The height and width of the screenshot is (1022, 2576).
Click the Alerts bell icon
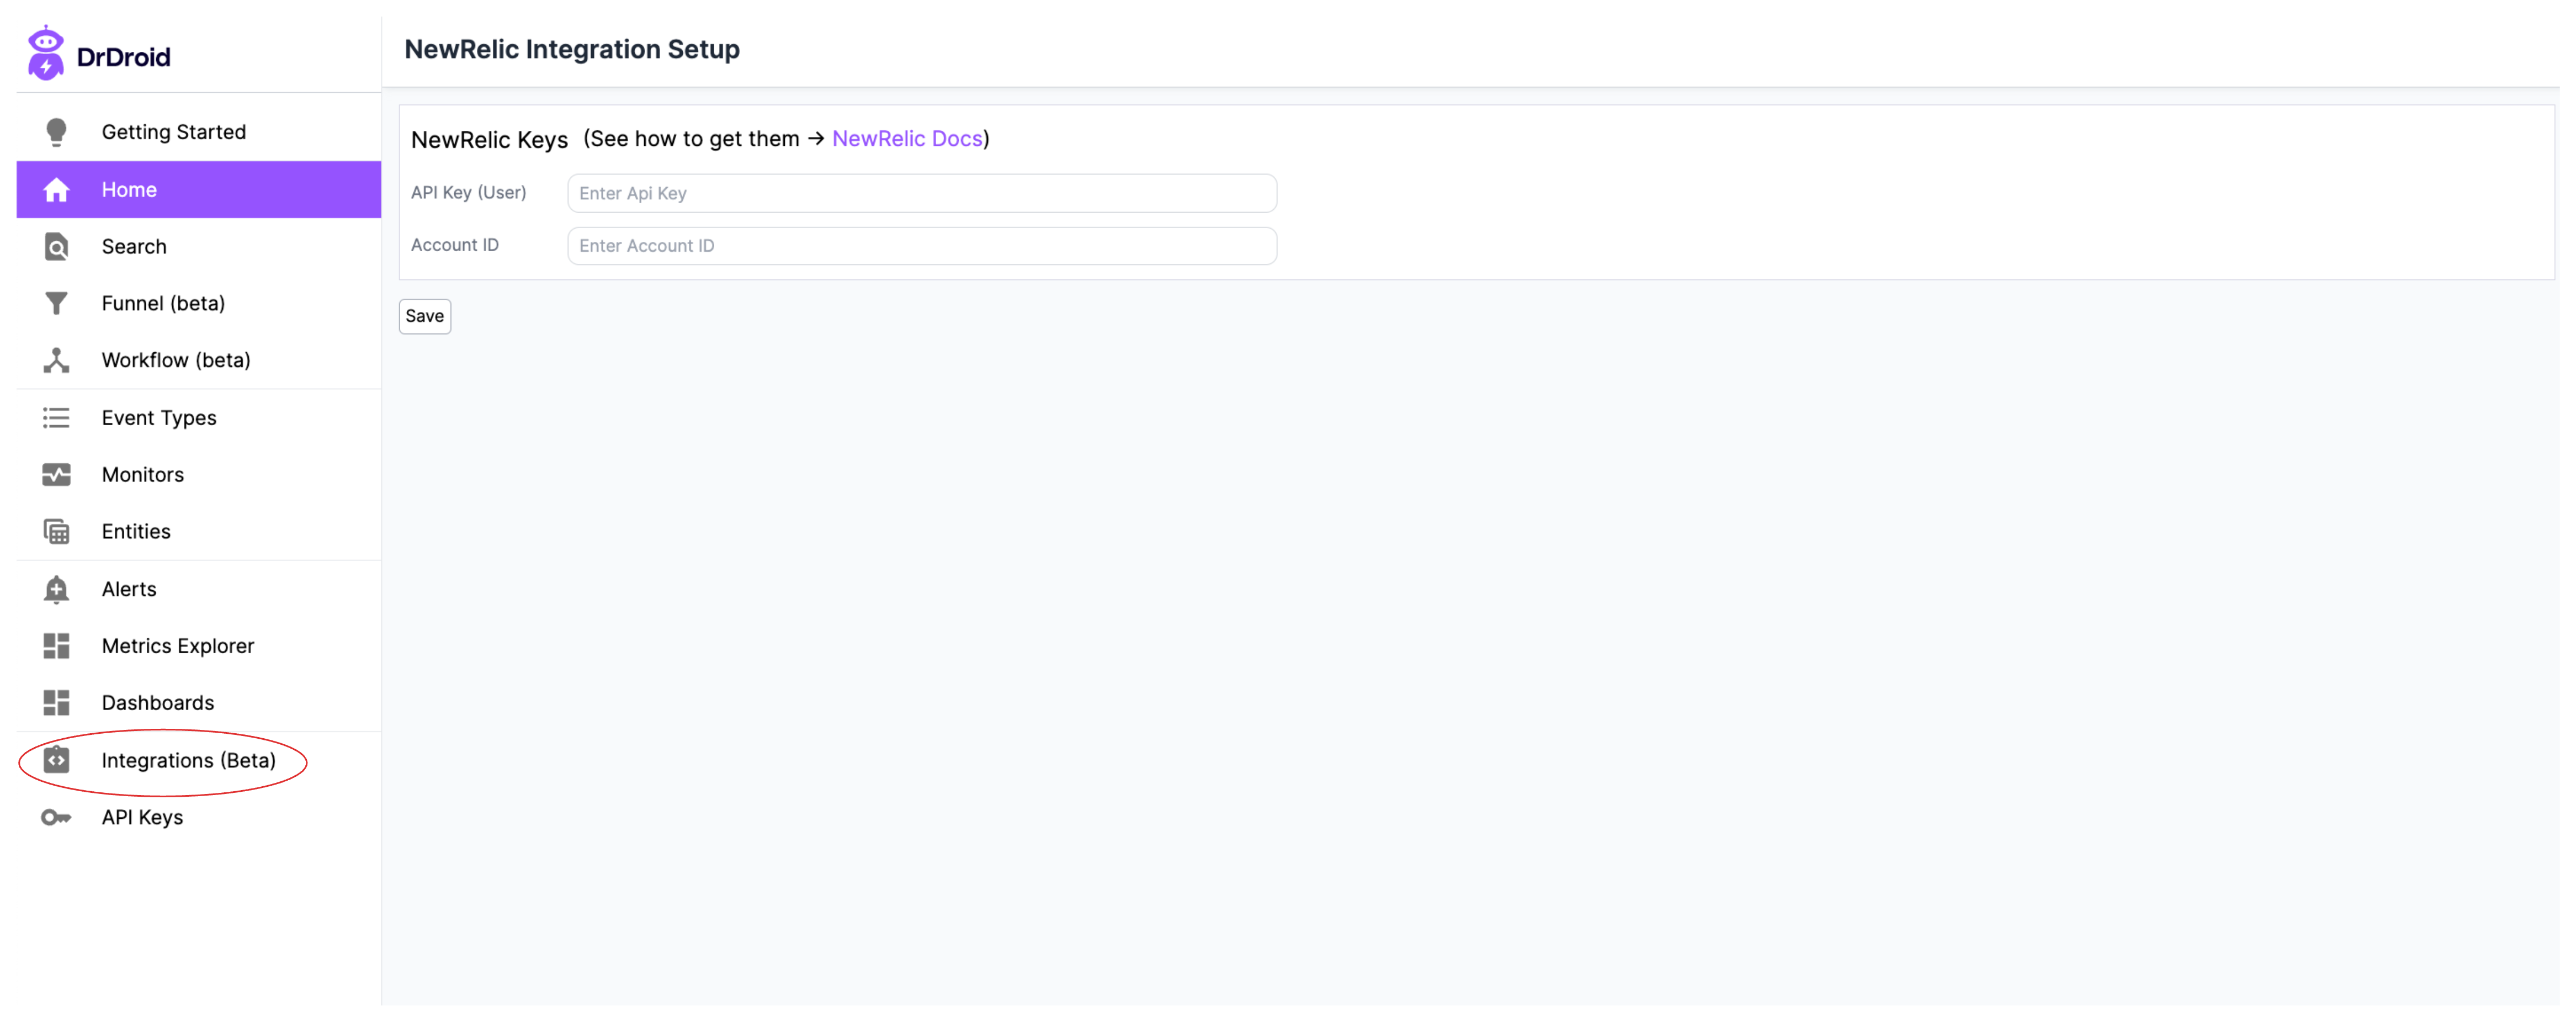click(x=56, y=591)
